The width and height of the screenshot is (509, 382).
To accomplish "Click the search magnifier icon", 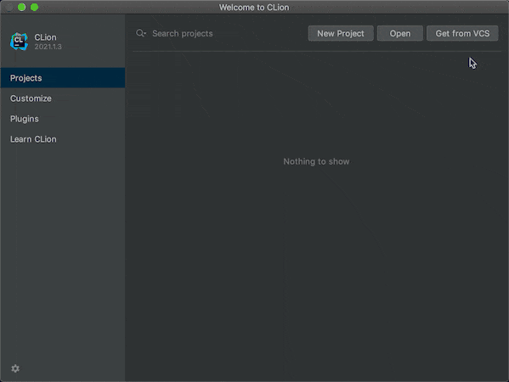I will click(x=141, y=33).
